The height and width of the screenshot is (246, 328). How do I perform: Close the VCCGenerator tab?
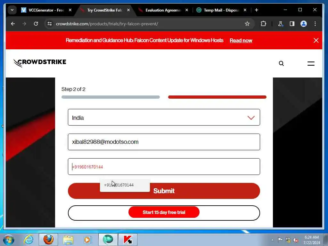70,10
